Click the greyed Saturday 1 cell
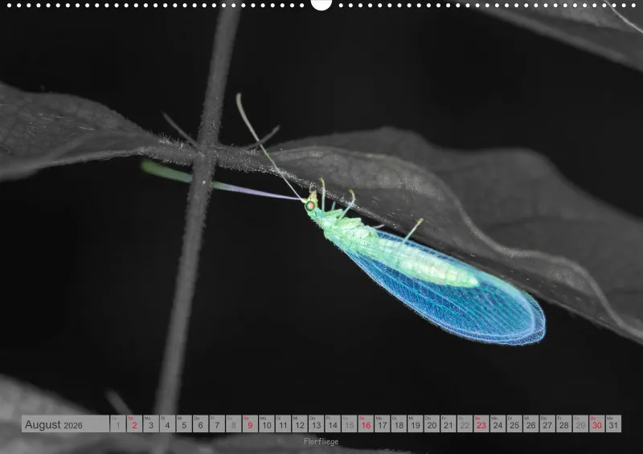Screen dimensions: 643x454 point(118,423)
